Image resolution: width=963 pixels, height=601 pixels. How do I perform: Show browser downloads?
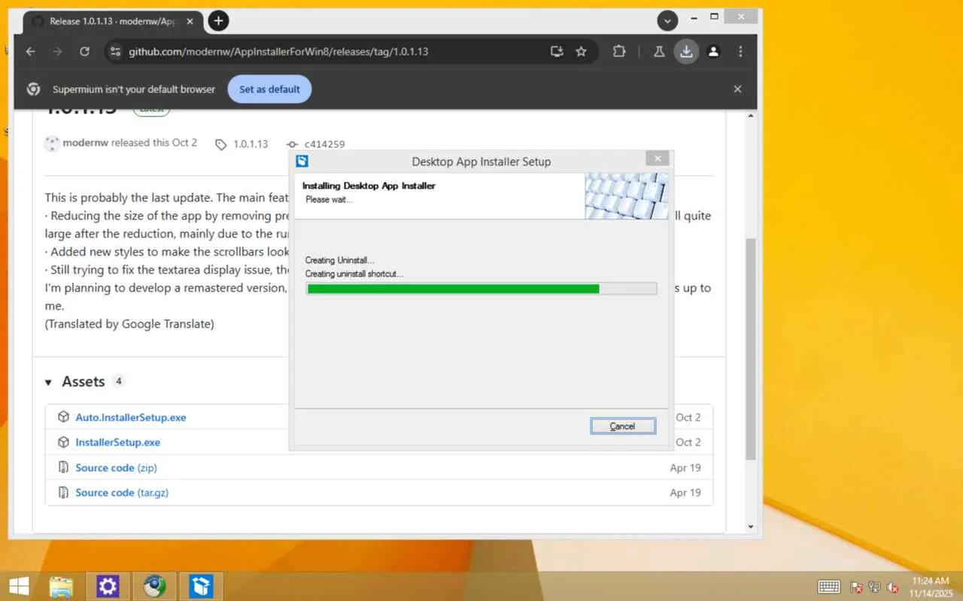tap(686, 52)
